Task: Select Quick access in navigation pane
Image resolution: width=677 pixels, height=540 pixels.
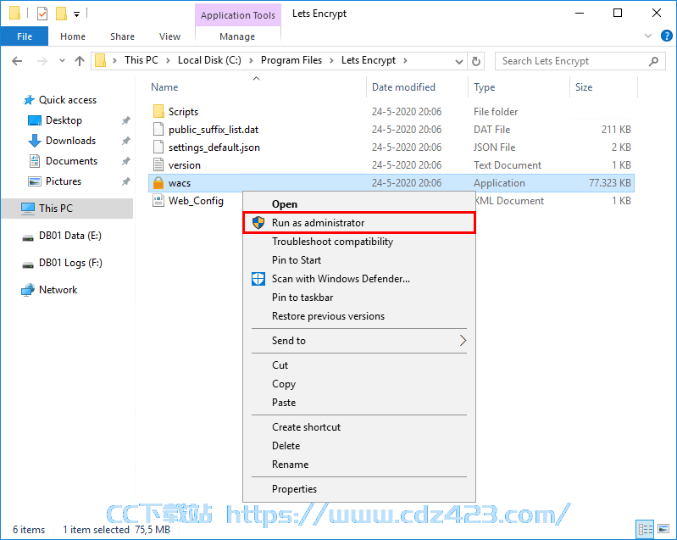Action: point(67,100)
